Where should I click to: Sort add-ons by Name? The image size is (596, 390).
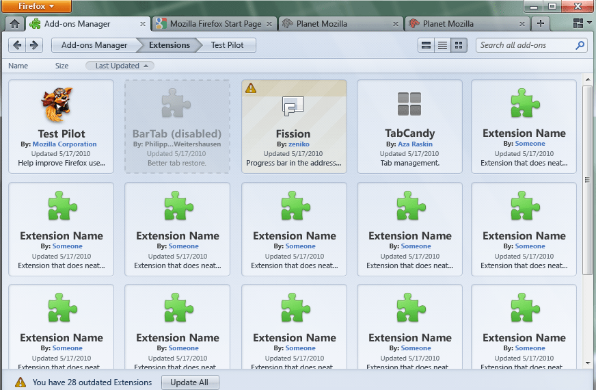click(x=18, y=66)
